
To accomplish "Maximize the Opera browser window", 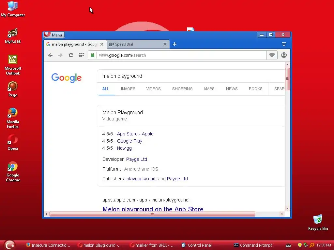I will coord(270,35).
